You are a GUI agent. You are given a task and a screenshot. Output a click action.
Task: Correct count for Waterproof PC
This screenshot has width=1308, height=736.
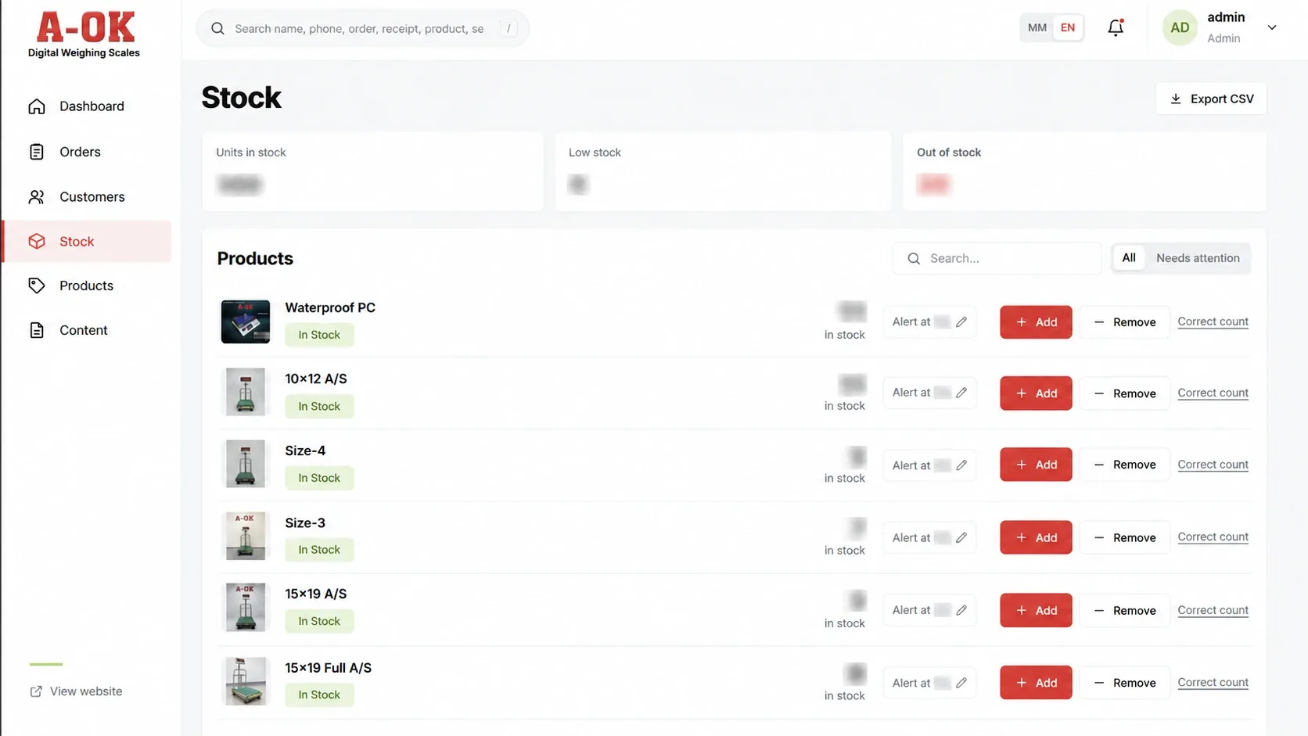(x=1213, y=321)
